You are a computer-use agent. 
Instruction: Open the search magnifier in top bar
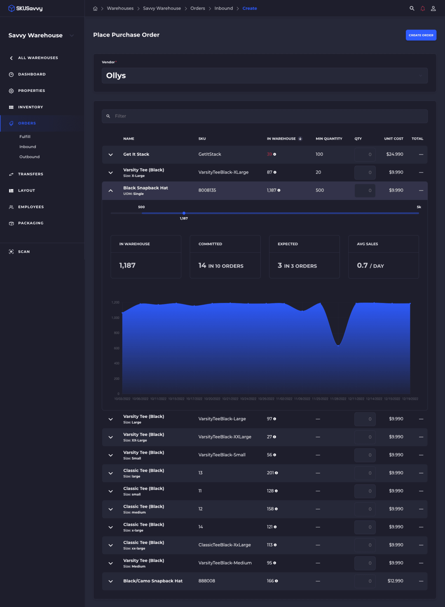412,8
